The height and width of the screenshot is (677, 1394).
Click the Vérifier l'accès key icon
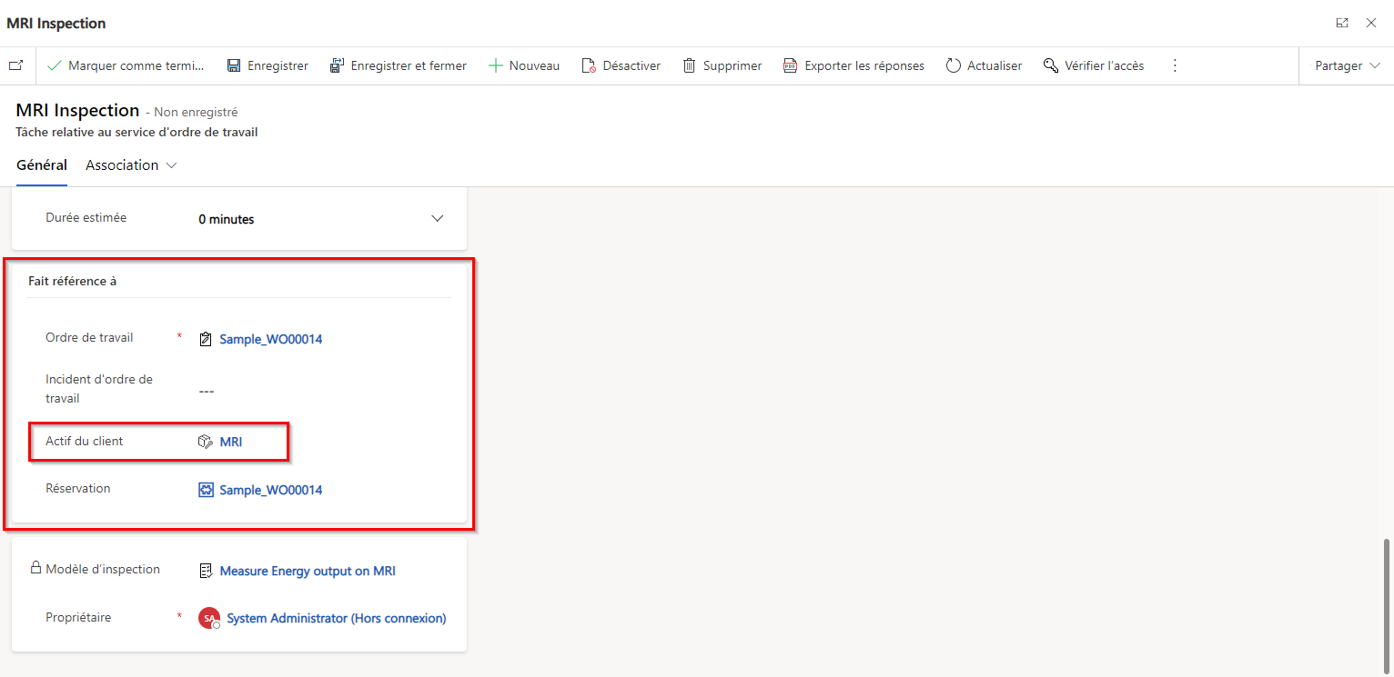coord(1051,65)
